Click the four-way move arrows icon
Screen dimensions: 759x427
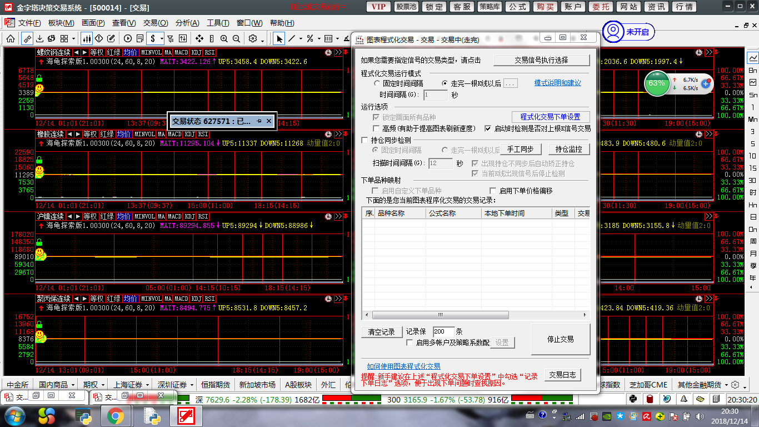point(199,38)
